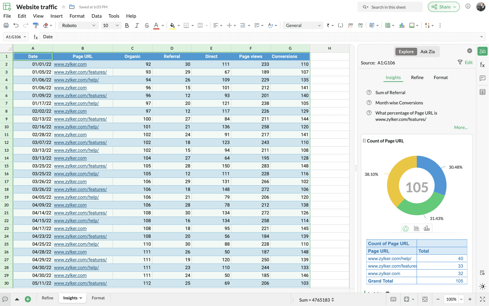Switch to the Ask Zia tab

pyautogui.click(x=427, y=51)
